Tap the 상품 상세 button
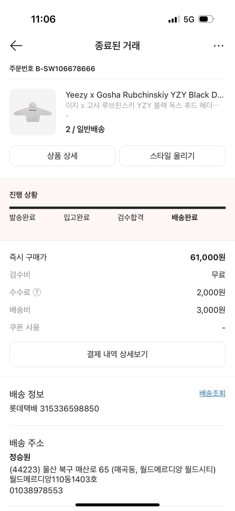 (x=62, y=156)
